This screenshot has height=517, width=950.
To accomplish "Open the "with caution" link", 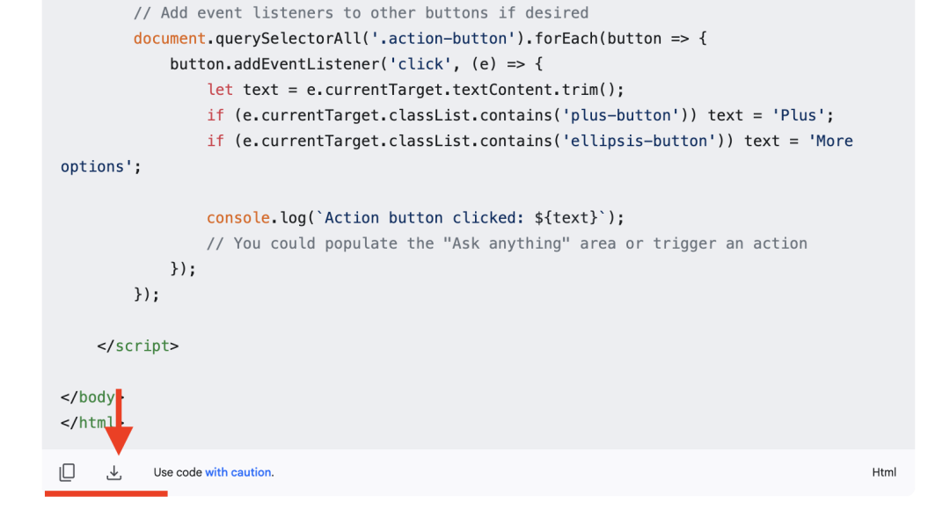I will click(x=238, y=472).
